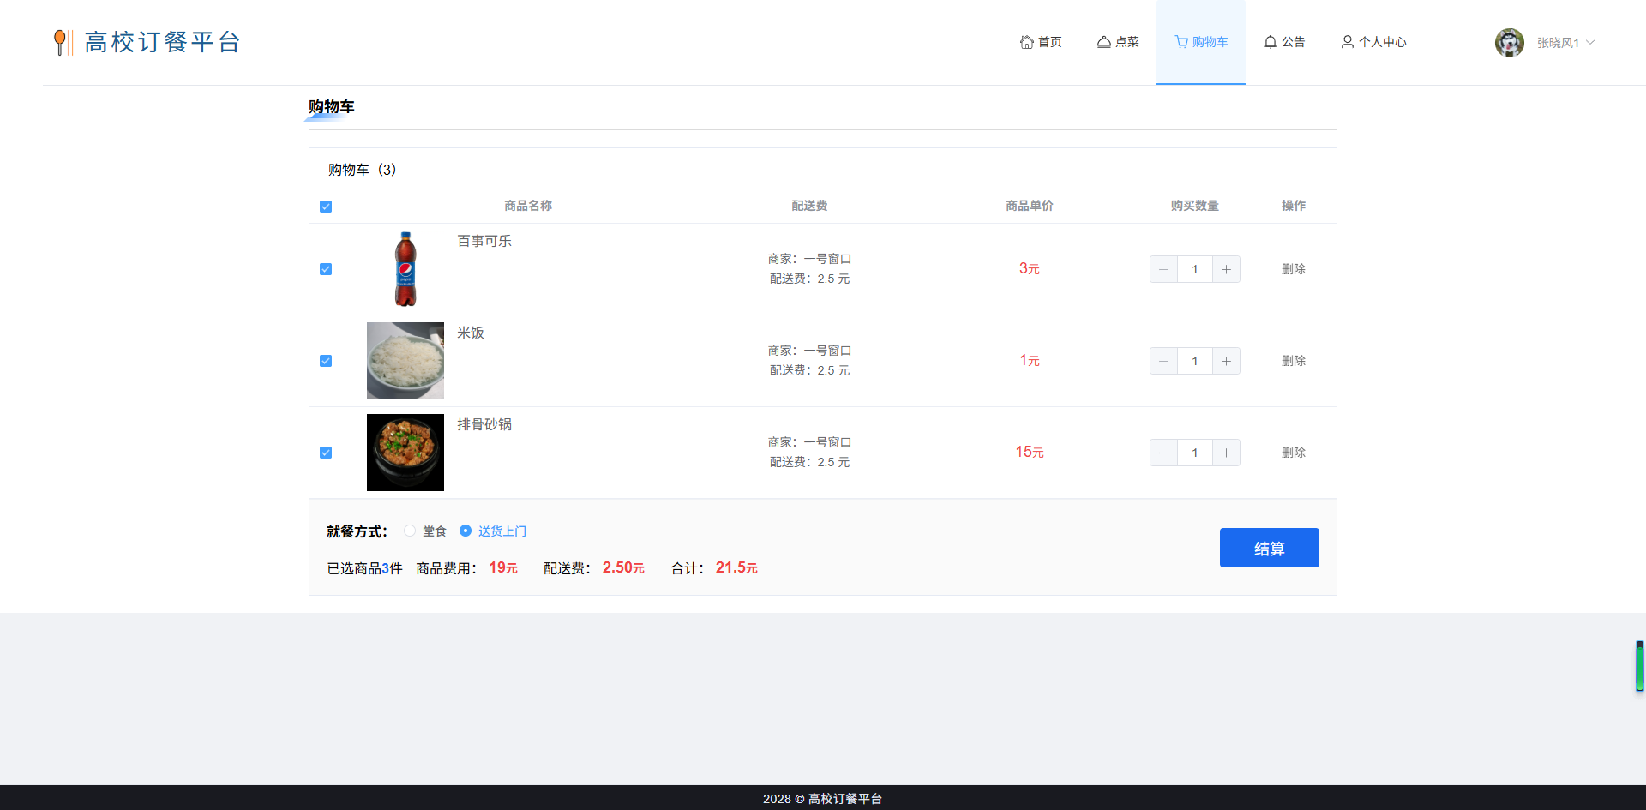Image resolution: width=1646 pixels, height=810 pixels.
Task: Click the 百事可乐 product name
Action: click(484, 242)
